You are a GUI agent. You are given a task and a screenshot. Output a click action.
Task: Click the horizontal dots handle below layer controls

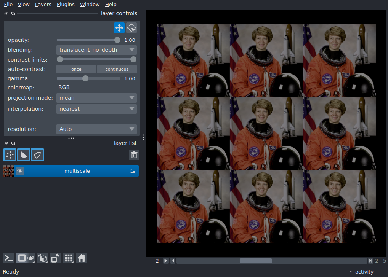[x=71, y=138]
